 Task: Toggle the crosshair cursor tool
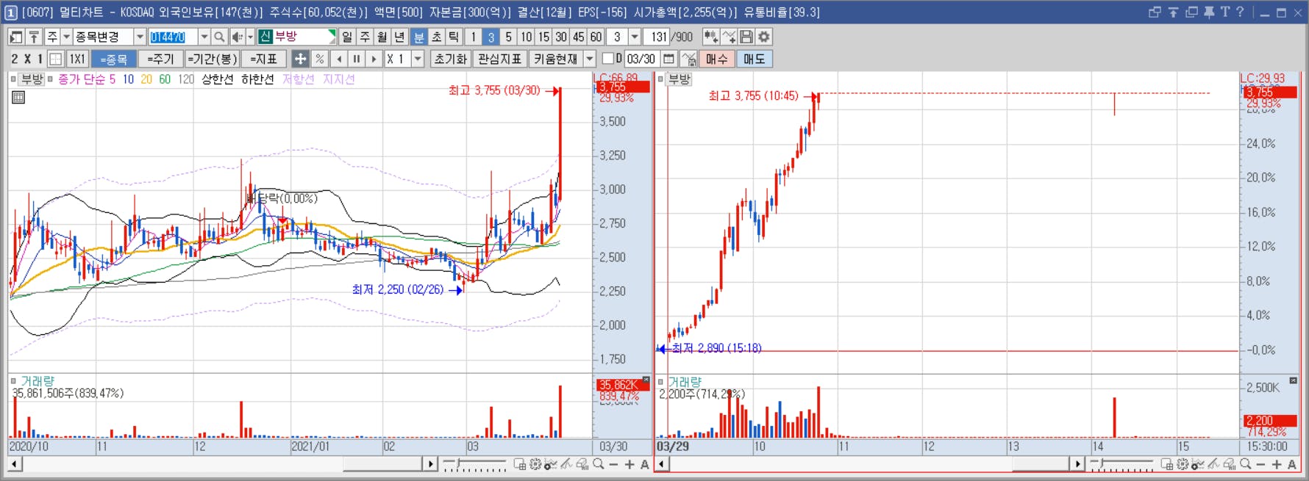click(300, 59)
